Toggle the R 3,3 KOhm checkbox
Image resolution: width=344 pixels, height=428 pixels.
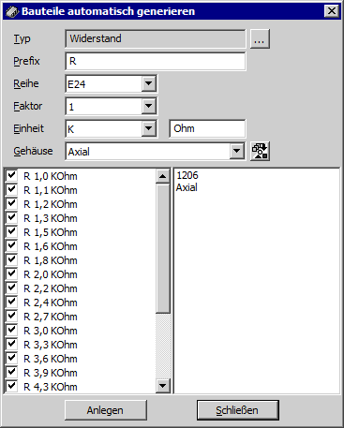point(11,344)
